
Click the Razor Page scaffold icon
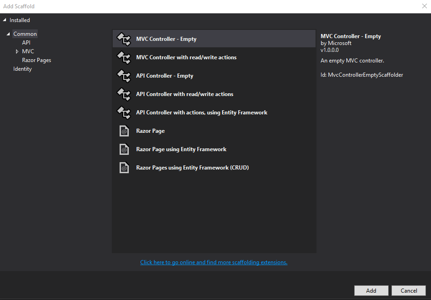coord(124,130)
